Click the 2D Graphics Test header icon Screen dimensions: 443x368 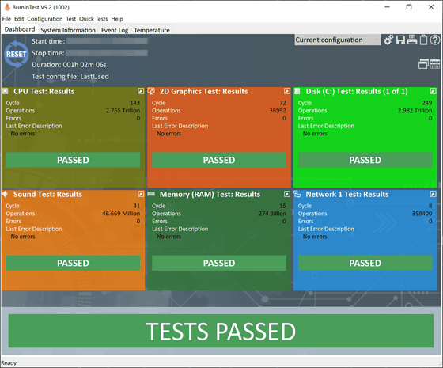(x=151, y=91)
